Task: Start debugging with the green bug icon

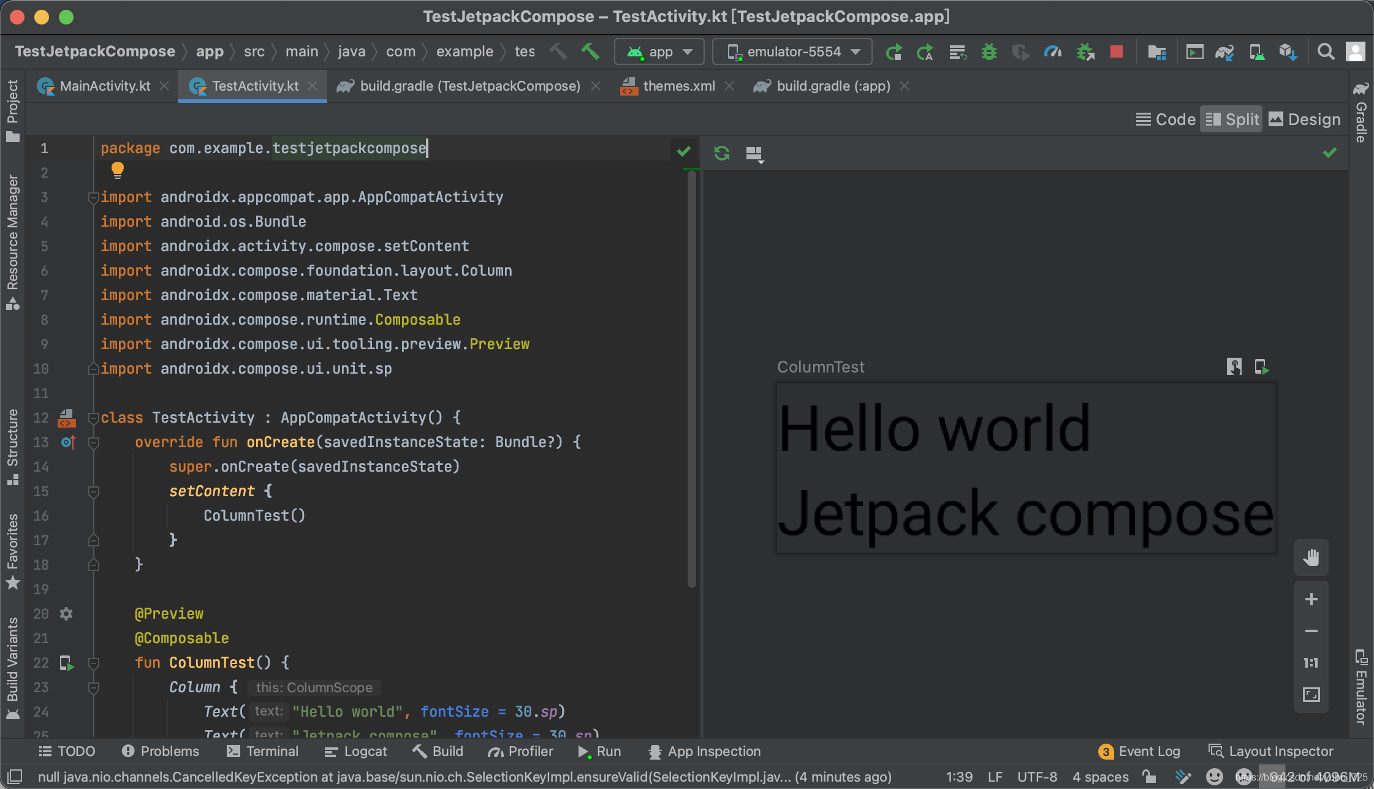Action: [989, 52]
